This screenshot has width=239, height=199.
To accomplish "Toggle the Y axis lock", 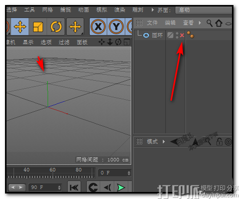I will click(x=116, y=27).
